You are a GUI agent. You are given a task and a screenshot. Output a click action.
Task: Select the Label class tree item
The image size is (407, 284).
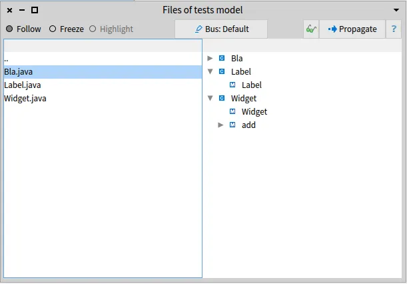click(x=241, y=72)
